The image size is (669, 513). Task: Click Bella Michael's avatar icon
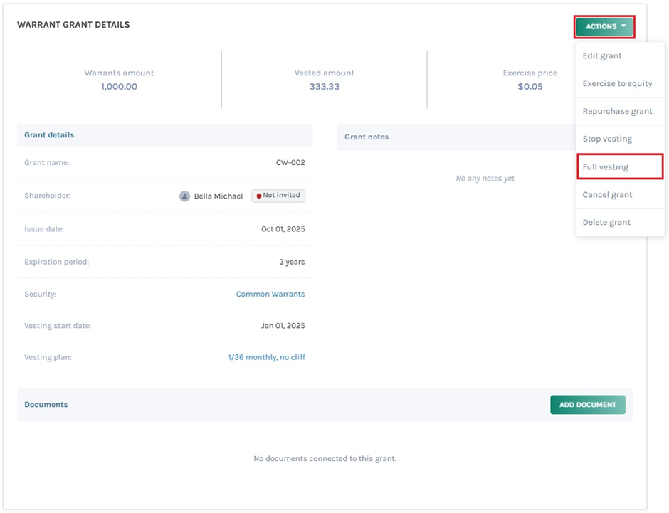pos(185,196)
